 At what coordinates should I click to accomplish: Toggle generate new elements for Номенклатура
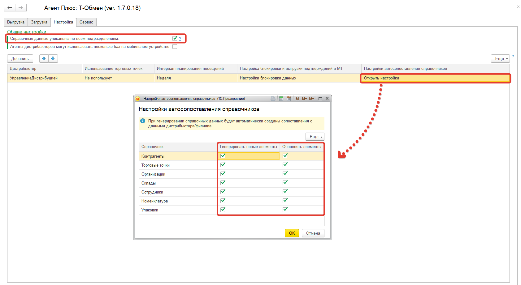[x=223, y=201]
